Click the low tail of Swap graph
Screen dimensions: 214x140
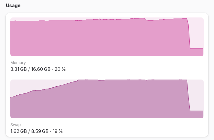point(197,114)
